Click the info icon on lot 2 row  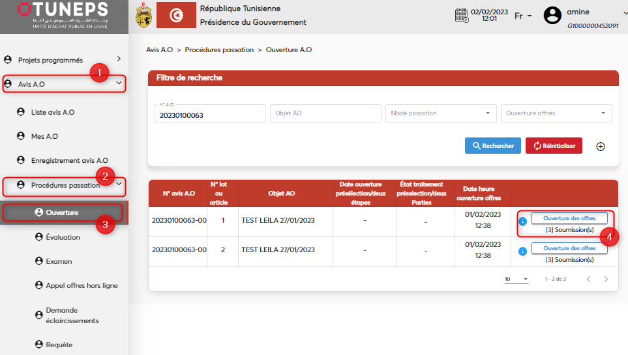(522, 251)
